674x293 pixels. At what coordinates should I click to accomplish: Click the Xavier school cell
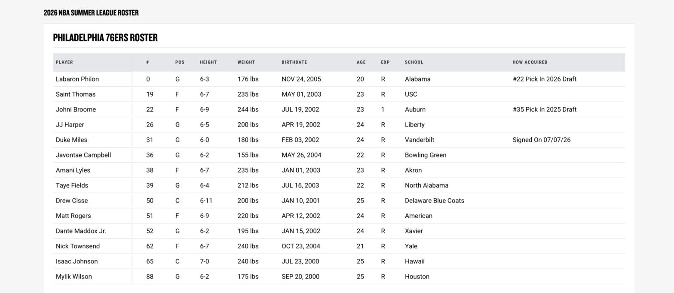click(414, 231)
